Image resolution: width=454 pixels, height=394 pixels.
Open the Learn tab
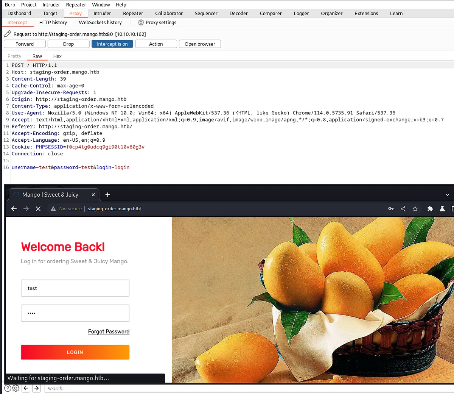click(396, 13)
